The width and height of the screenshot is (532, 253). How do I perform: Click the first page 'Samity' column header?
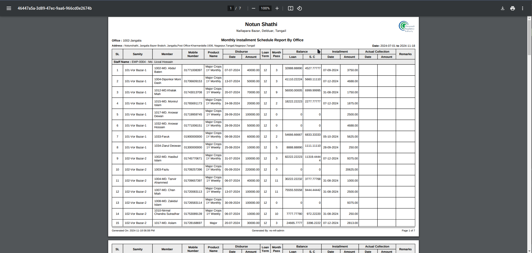click(138, 54)
